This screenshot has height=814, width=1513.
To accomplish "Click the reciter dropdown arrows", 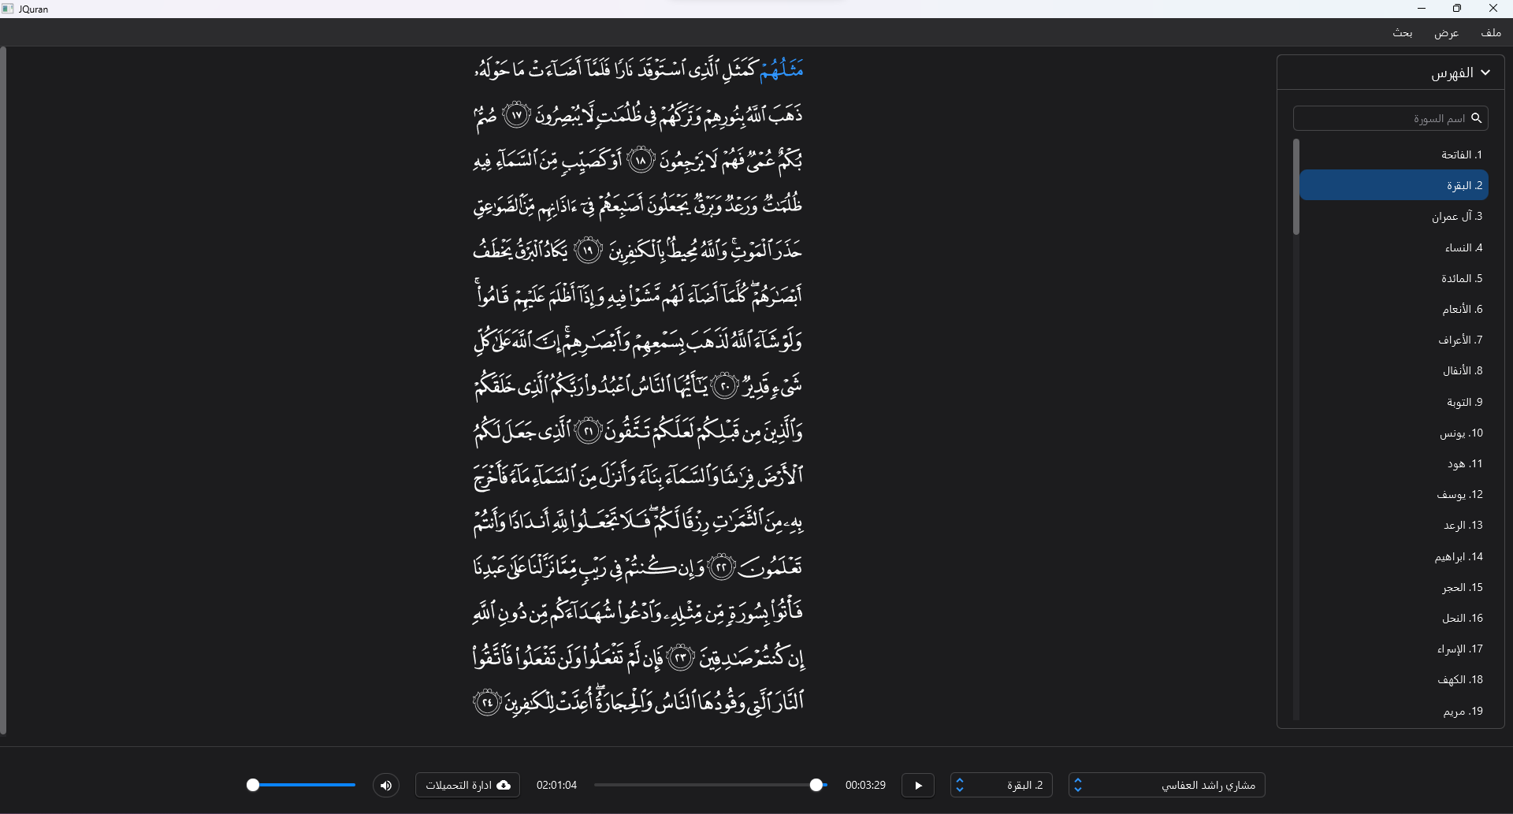I will click(x=1078, y=786).
